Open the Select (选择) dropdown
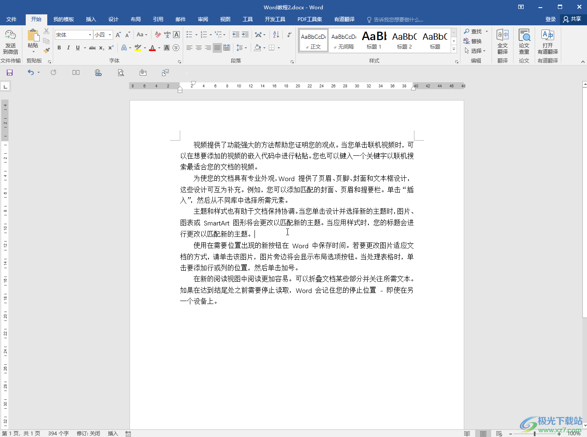 475,51
